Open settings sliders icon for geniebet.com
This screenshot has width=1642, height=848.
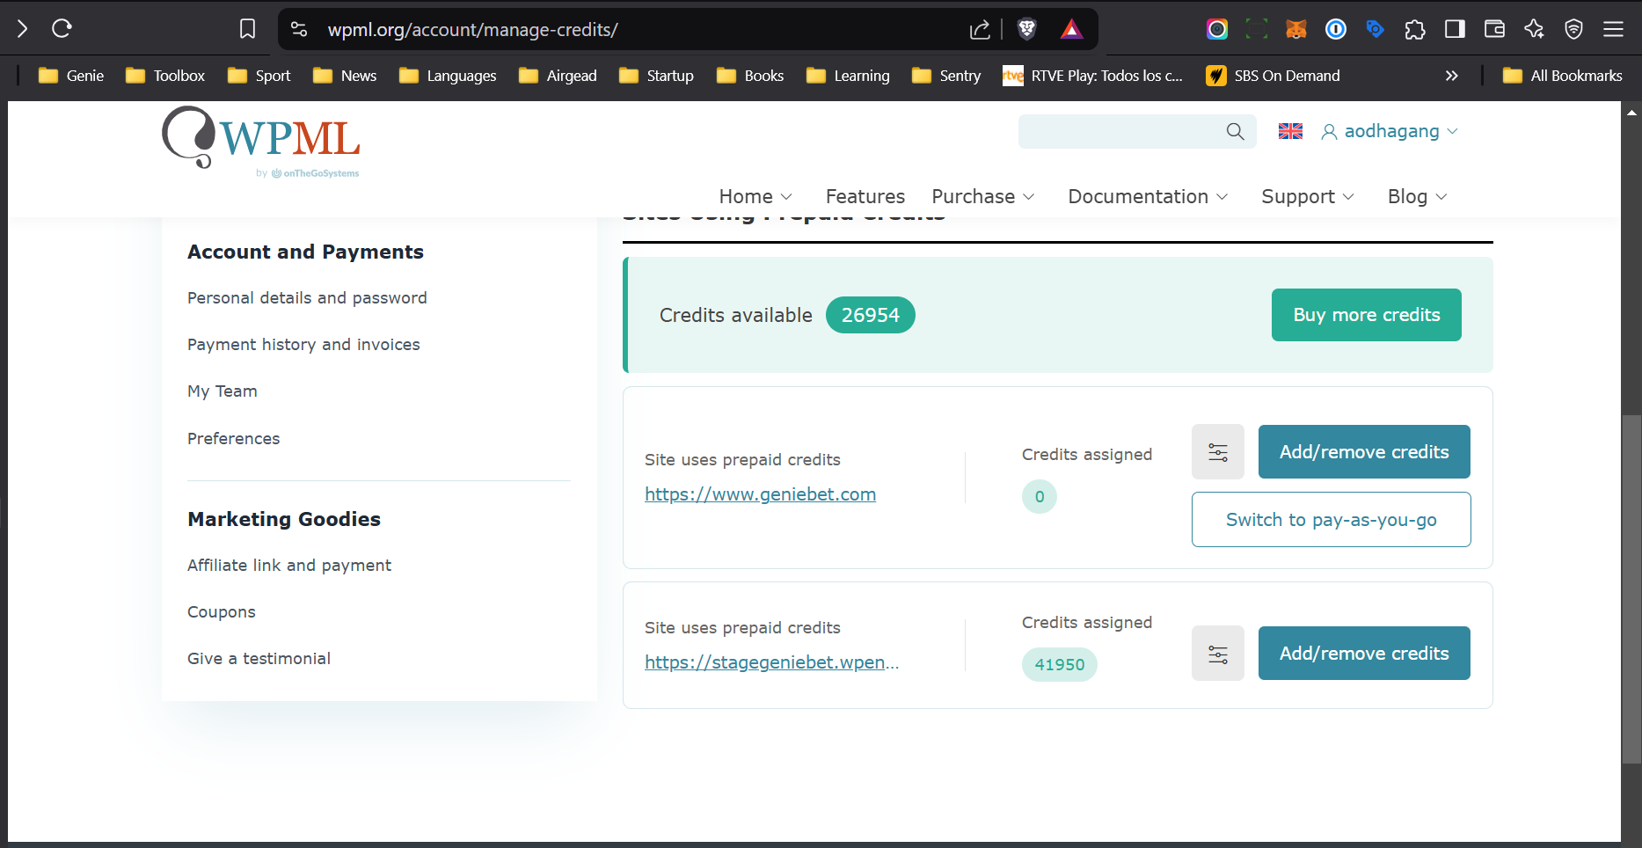[1218, 452]
